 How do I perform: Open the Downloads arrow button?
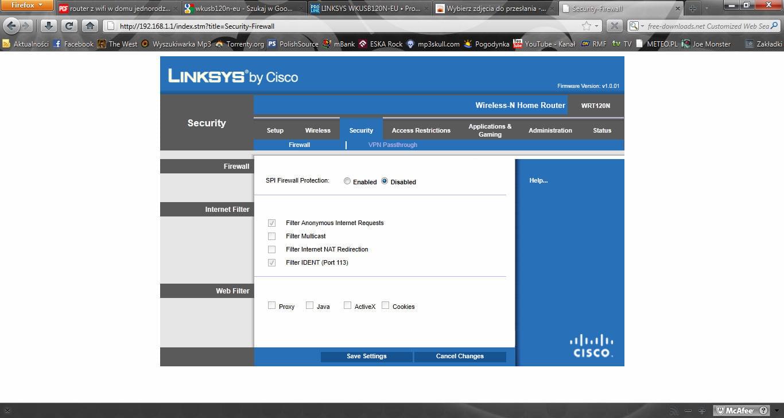coord(49,26)
